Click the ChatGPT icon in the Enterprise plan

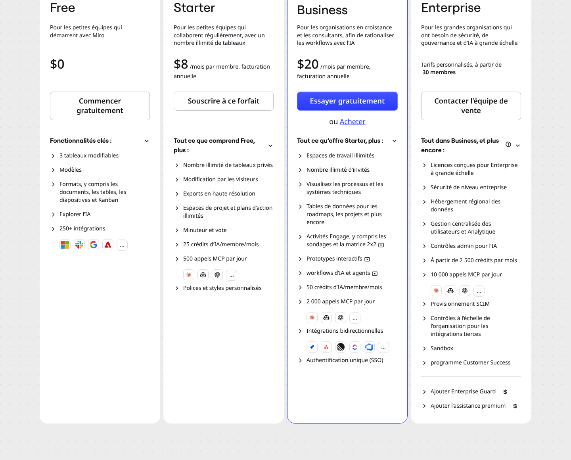click(465, 291)
